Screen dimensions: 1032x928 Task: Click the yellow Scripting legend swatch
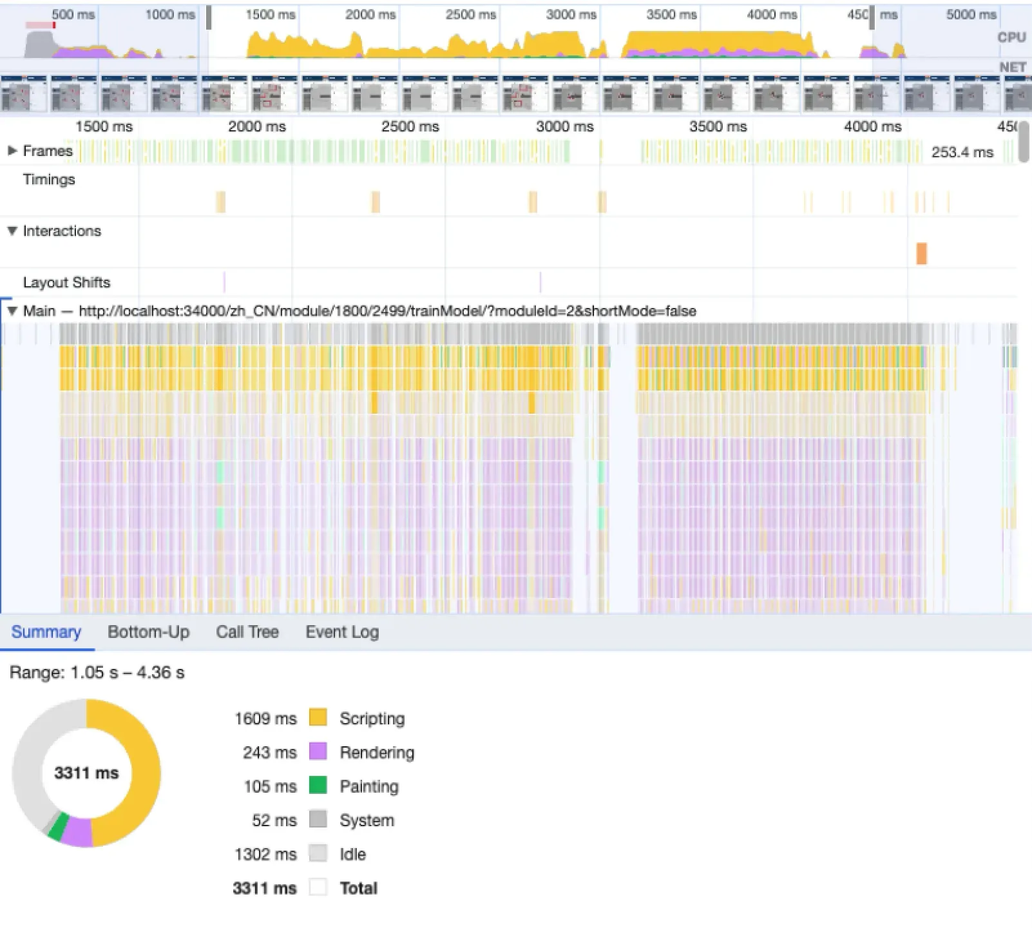tap(318, 718)
